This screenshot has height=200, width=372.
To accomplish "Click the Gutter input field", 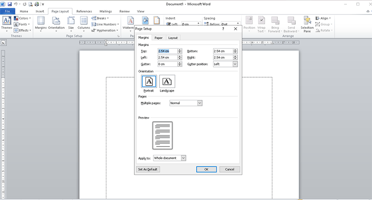I will click(x=167, y=64).
